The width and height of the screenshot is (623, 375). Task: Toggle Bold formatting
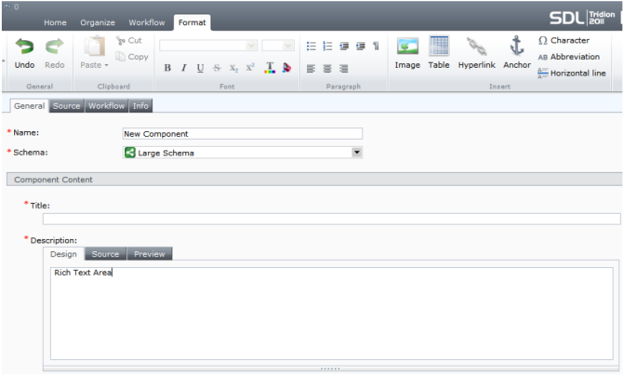tap(167, 68)
